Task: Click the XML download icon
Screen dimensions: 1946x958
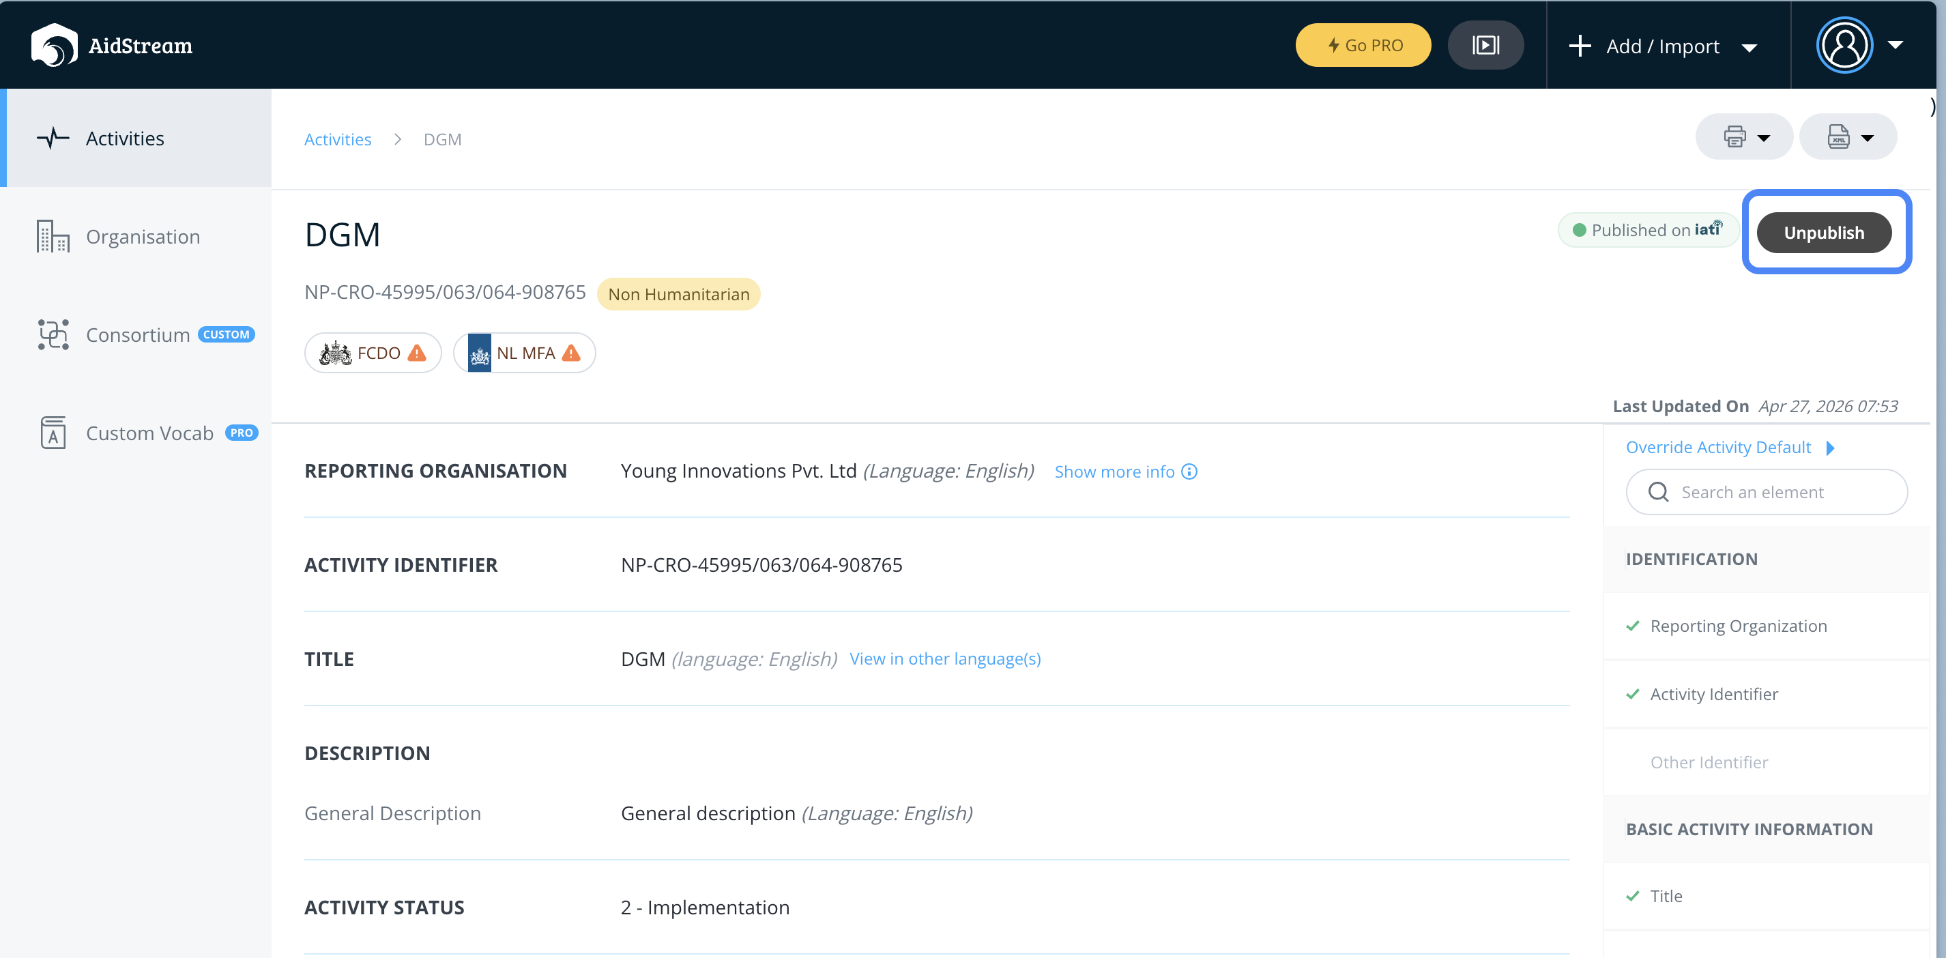Action: click(1839, 136)
